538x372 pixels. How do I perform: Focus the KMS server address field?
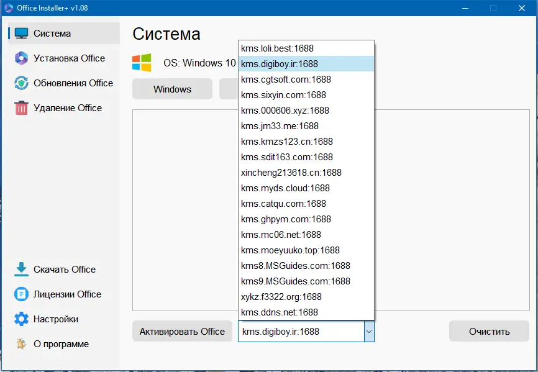tap(301, 332)
